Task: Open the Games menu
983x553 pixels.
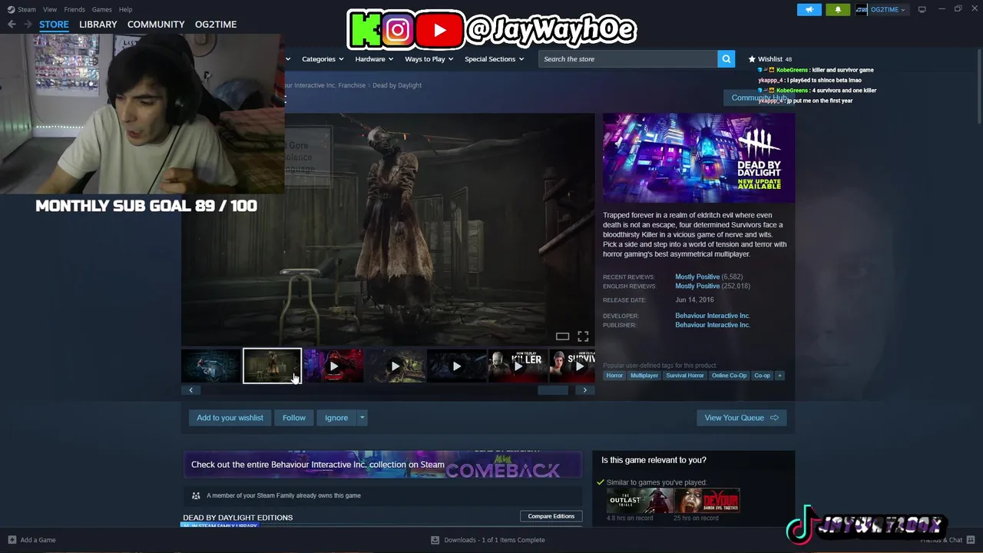Action: pos(101,9)
